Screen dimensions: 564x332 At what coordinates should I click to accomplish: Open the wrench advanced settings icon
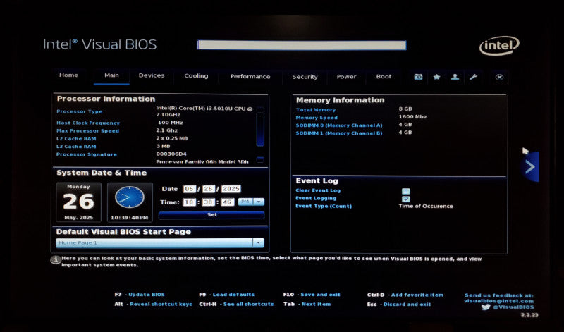473,77
